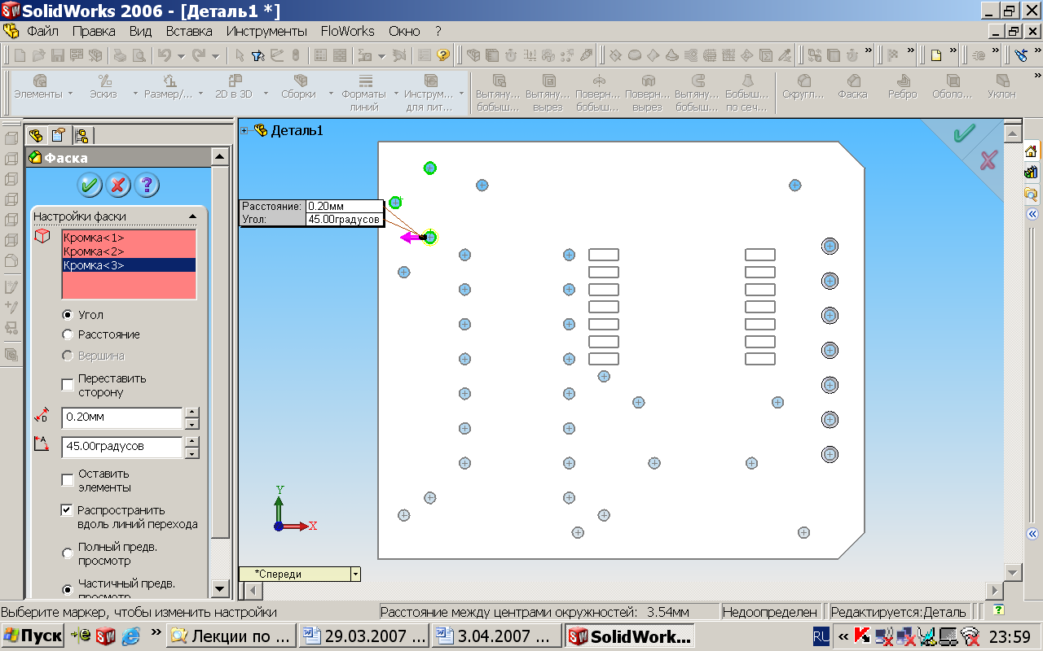Viewport: 1043px width, 651px height.
Task: Select the Вытяну... бобыш... extrude boss tool
Action: click(498, 93)
